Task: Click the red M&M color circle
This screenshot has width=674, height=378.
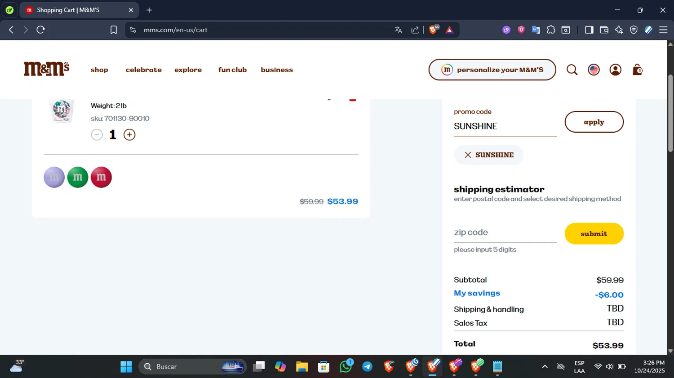Action: tap(101, 177)
